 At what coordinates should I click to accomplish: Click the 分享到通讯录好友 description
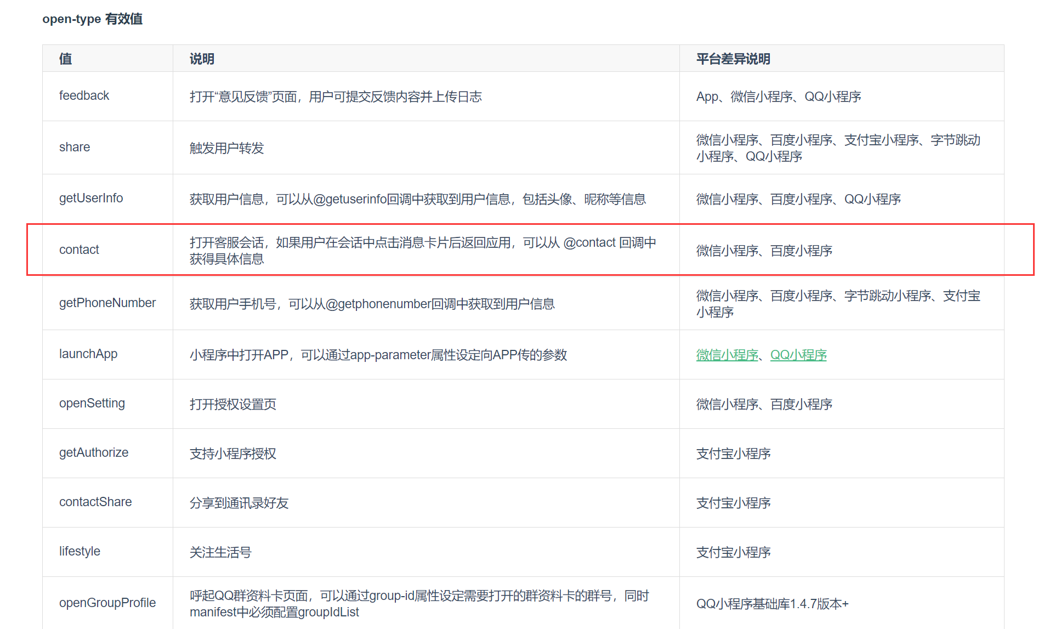click(239, 503)
